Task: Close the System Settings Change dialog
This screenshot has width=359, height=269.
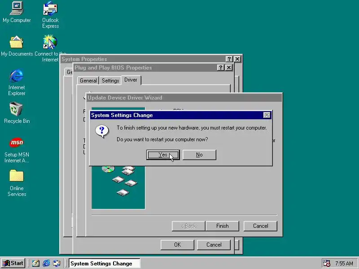Action: coord(267,115)
